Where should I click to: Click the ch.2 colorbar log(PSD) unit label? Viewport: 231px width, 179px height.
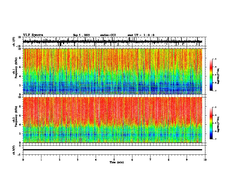point(218,124)
